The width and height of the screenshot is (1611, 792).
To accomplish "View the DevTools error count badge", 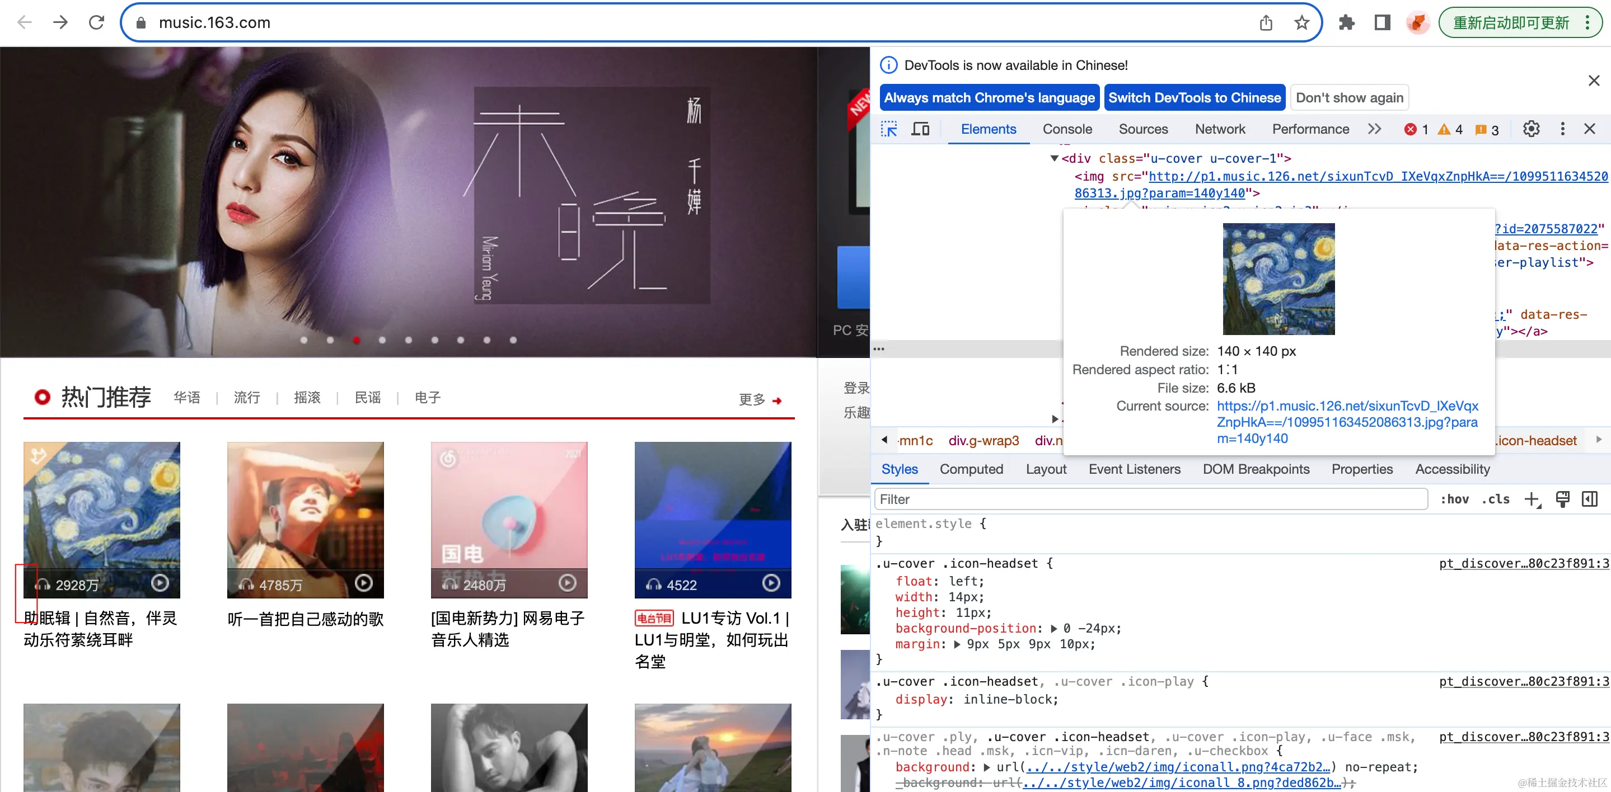I will (x=1416, y=129).
